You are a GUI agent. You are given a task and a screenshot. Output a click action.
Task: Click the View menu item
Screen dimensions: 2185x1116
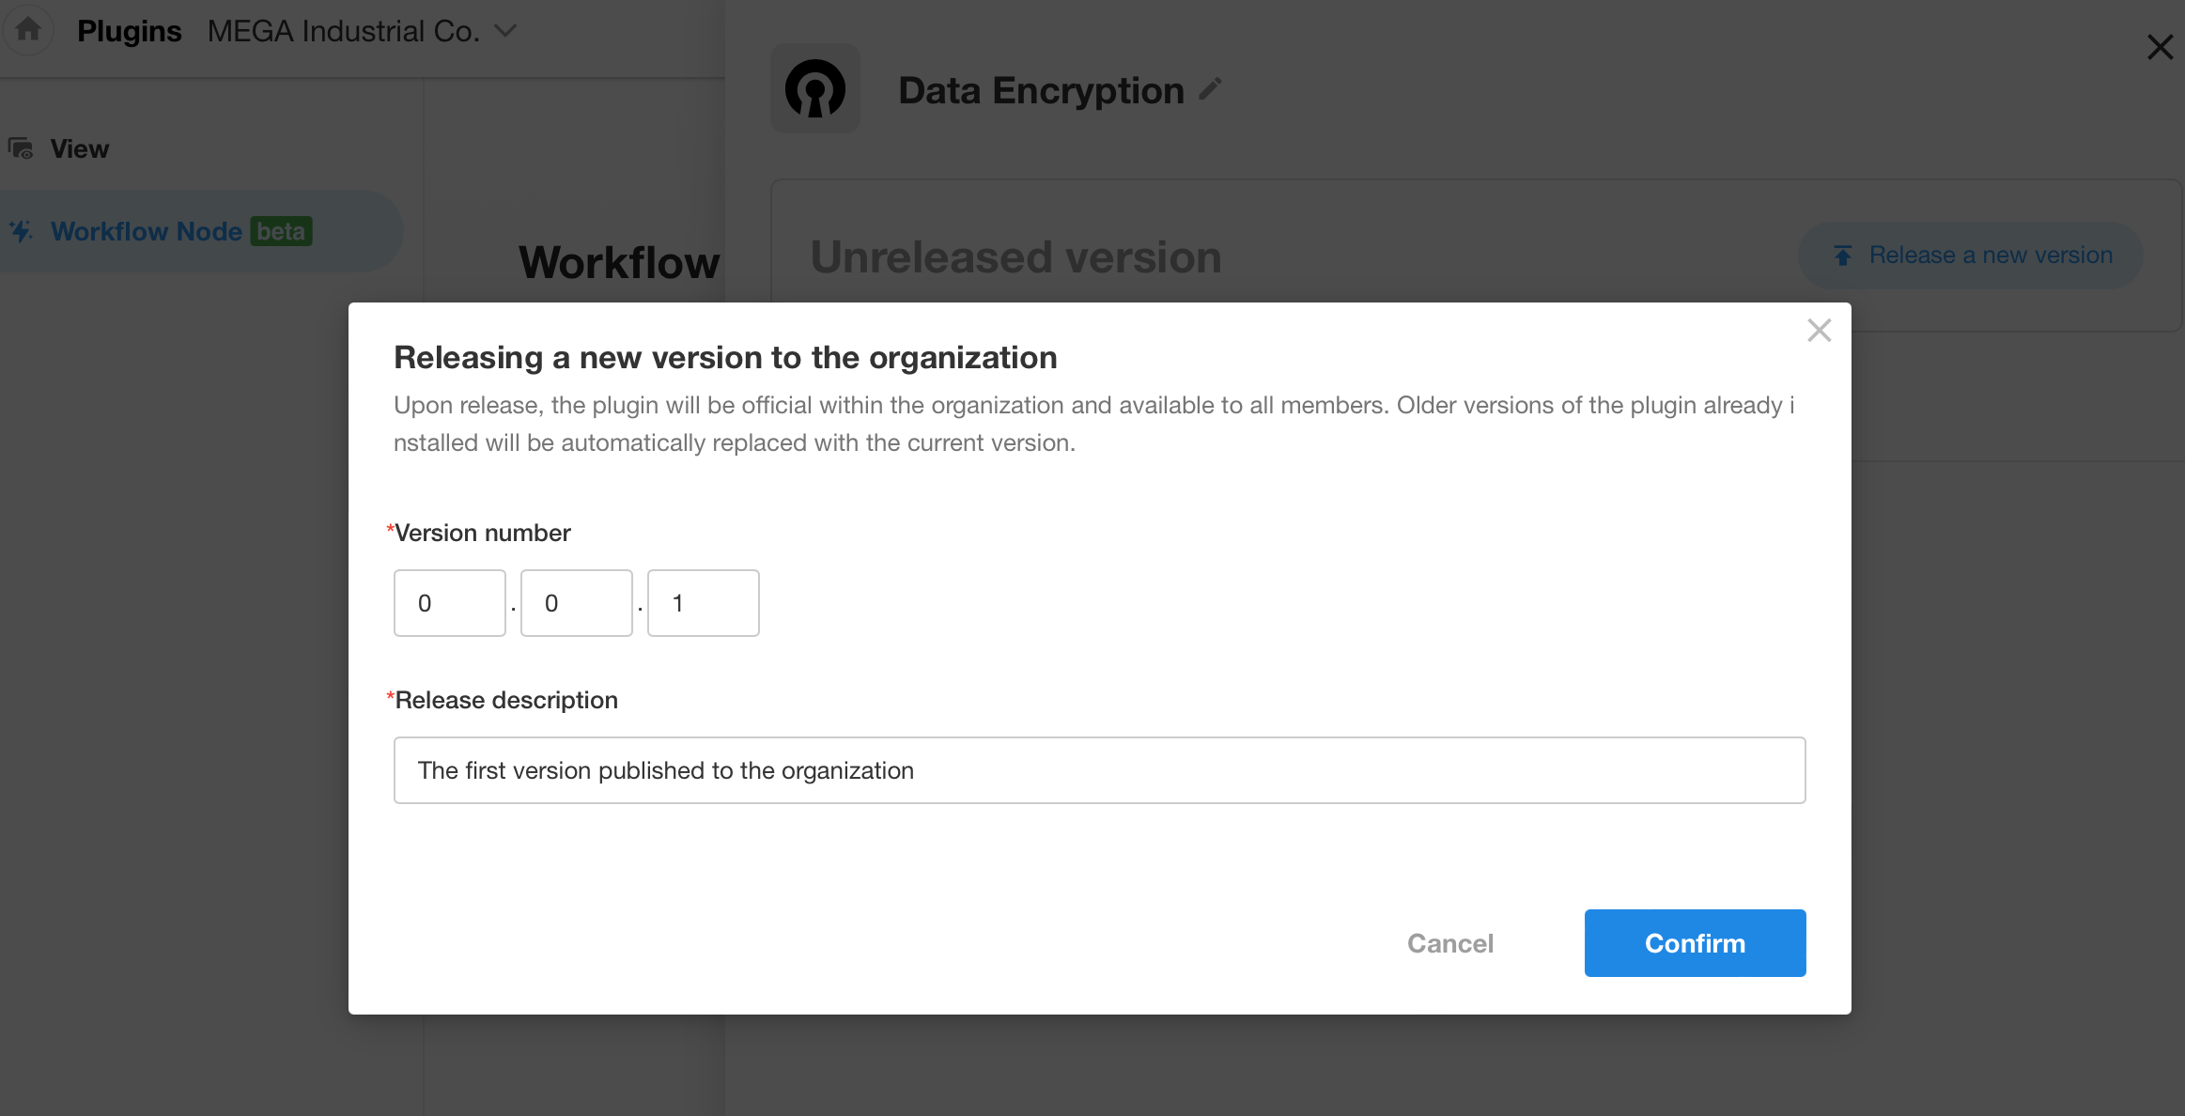80,148
